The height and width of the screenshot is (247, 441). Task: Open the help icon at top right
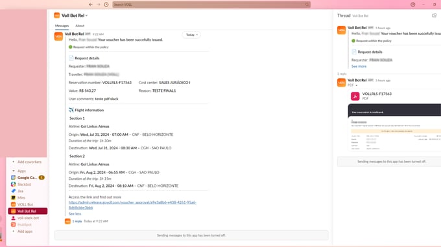coord(413,5)
